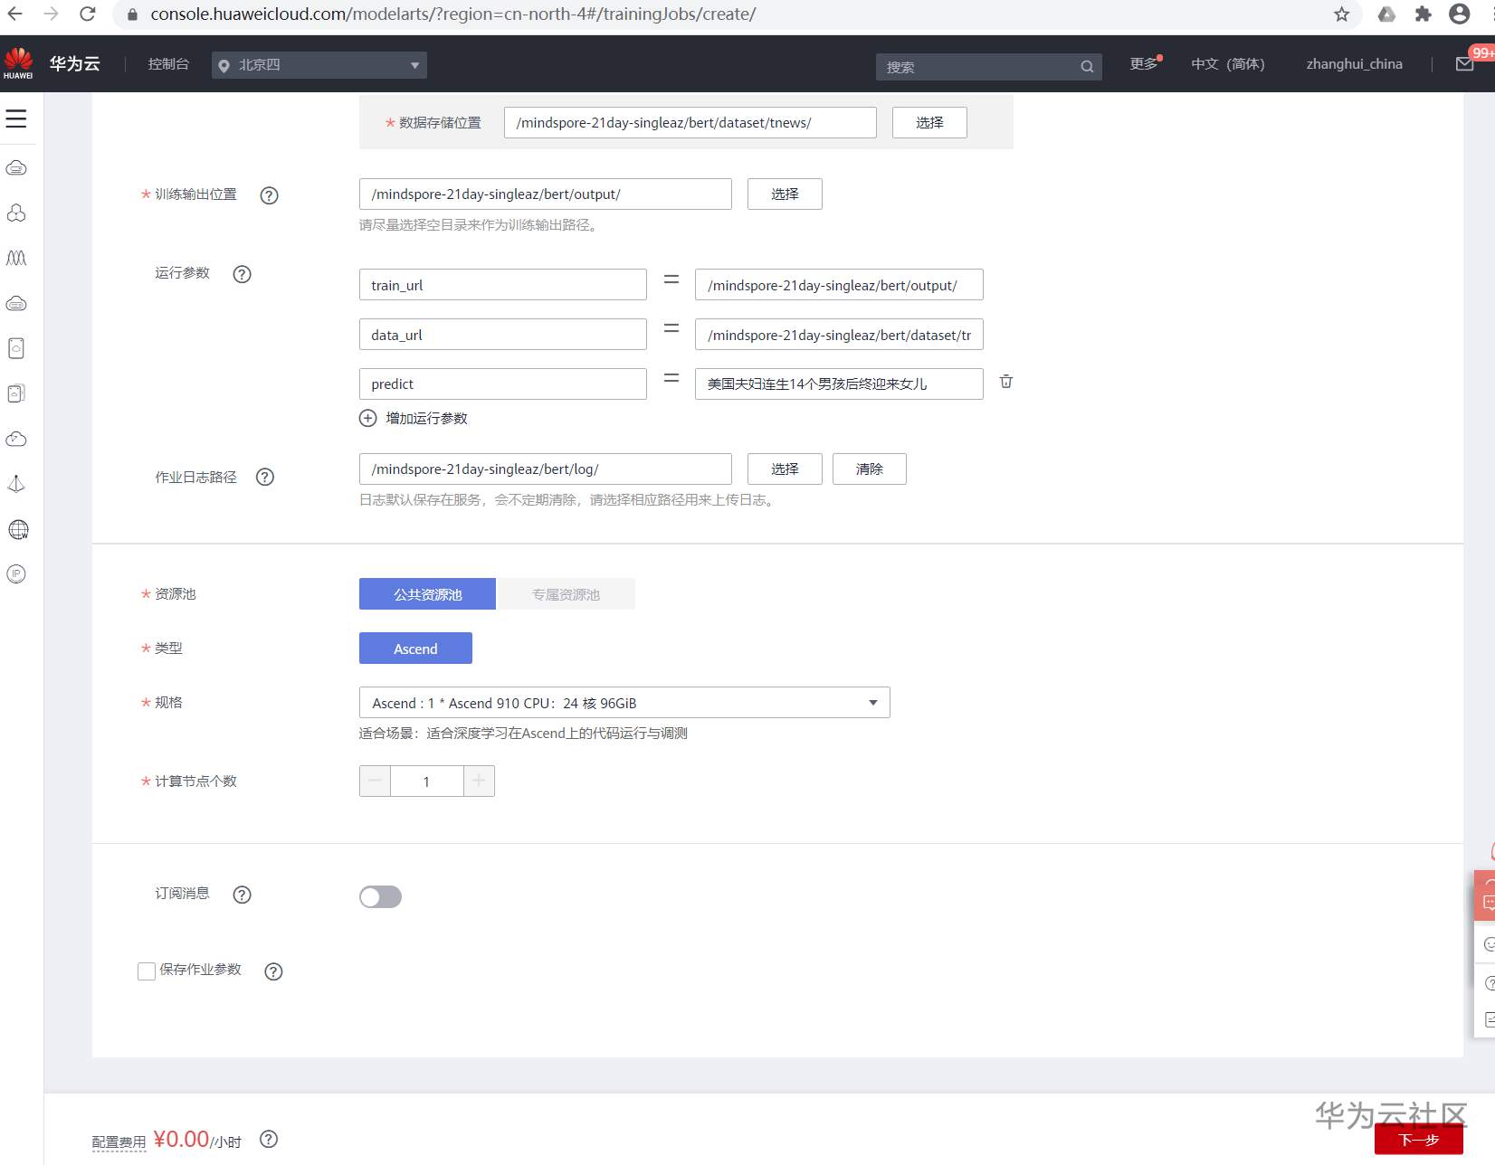
Task: Bookmark this page with the star icon
Action: tap(1341, 14)
